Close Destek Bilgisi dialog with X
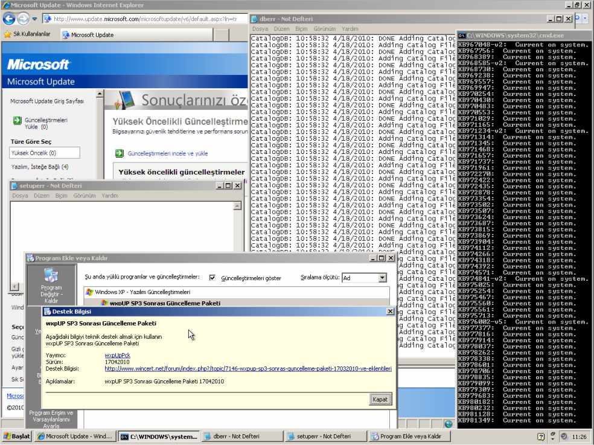The height and width of the screenshot is (445, 594). [x=390, y=311]
